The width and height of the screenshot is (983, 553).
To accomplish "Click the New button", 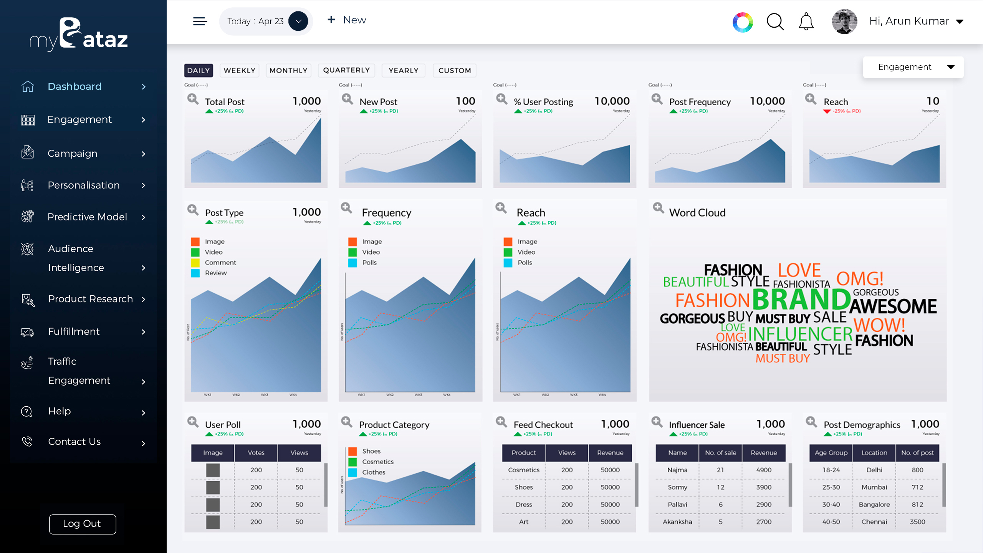I will coord(347,20).
